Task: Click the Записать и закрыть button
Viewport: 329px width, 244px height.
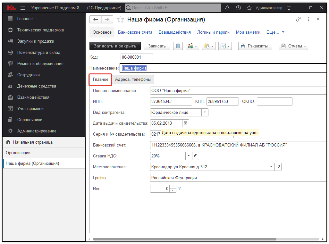Action: 115,46
